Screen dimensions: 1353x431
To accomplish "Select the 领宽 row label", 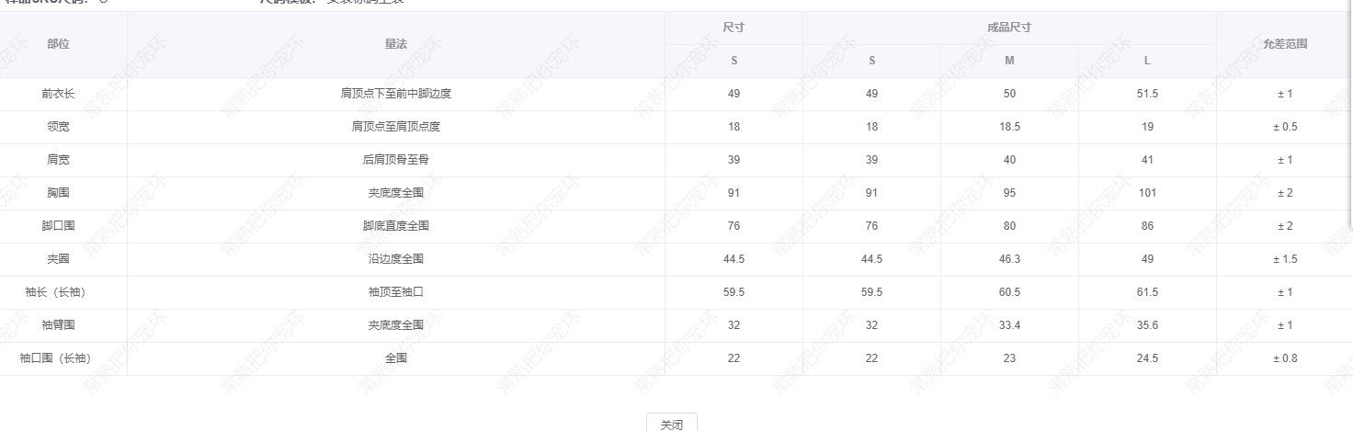I will point(58,127).
